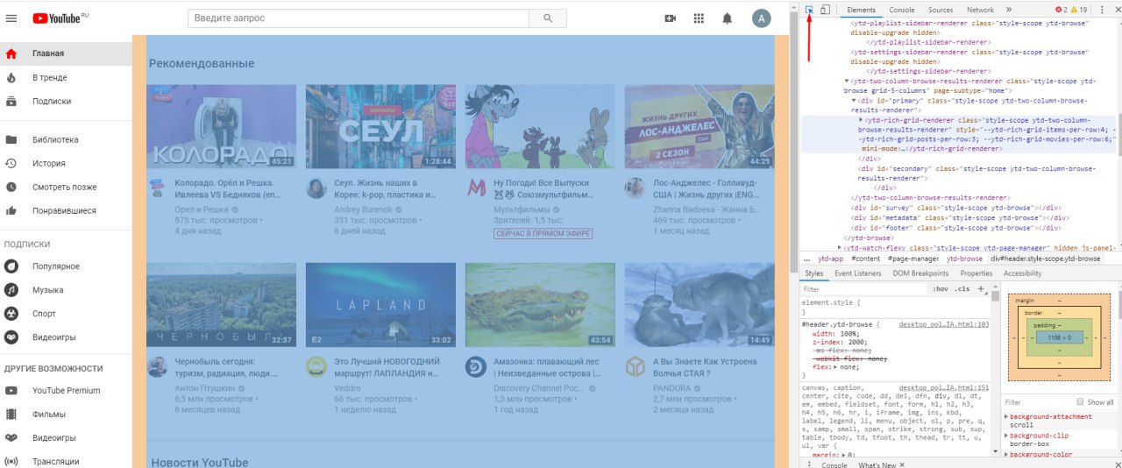The image size is (1122, 468).
Task: Open the notifications bell
Action: click(727, 18)
